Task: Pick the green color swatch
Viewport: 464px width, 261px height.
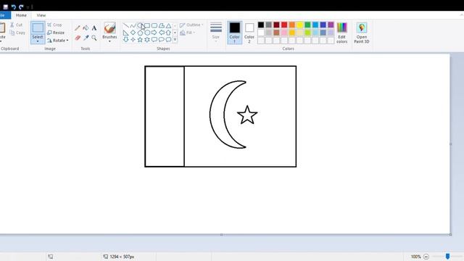Action: point(307,25)
